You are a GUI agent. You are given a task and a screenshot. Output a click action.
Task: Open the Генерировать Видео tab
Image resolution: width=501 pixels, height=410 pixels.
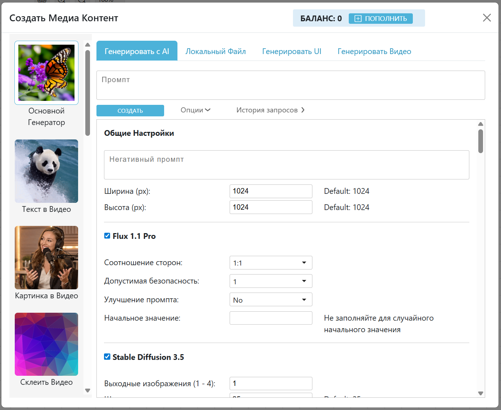pos(374,52)
